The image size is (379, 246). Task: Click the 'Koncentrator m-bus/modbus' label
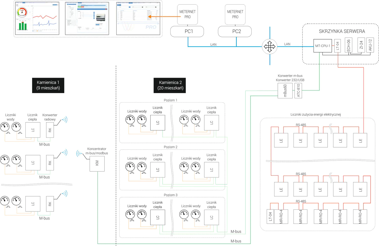(97, 151)
